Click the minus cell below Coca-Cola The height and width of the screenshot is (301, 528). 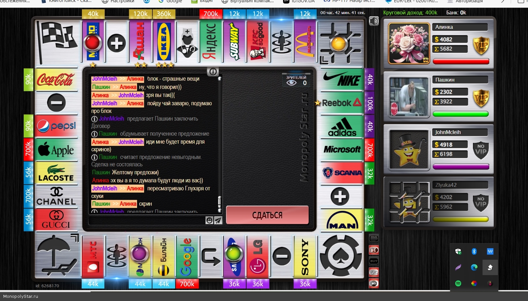coord(56,103)
